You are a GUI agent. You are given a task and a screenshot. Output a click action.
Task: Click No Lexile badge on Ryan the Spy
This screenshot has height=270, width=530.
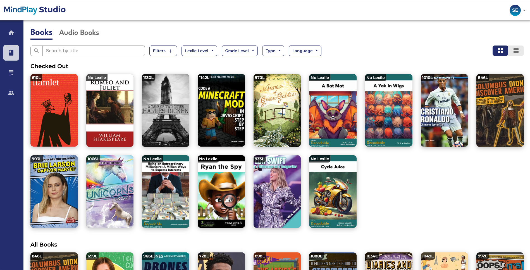pos(208,159)
